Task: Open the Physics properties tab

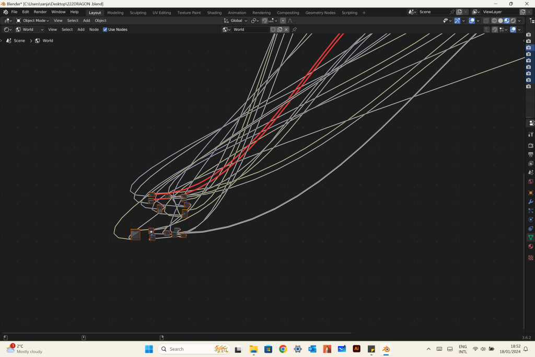Action: click(x=531, y=220)
